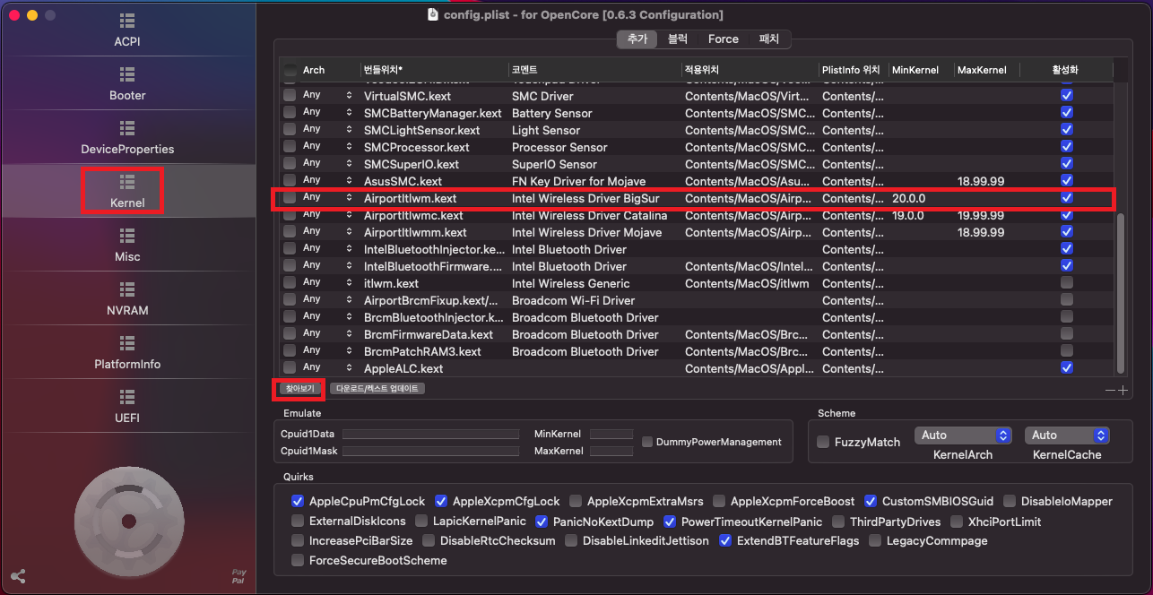The width and height of the screenshot is (1153, 595).
Task: Select the Kernel section icon
Action: (x=127, y=181)
